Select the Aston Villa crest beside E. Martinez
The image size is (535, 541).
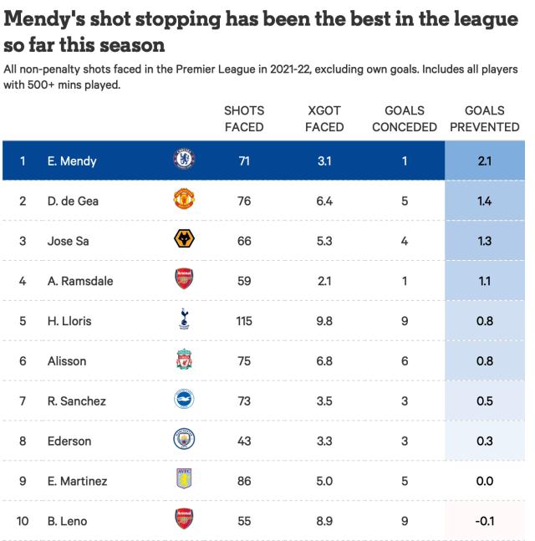(x=182, y=481)
